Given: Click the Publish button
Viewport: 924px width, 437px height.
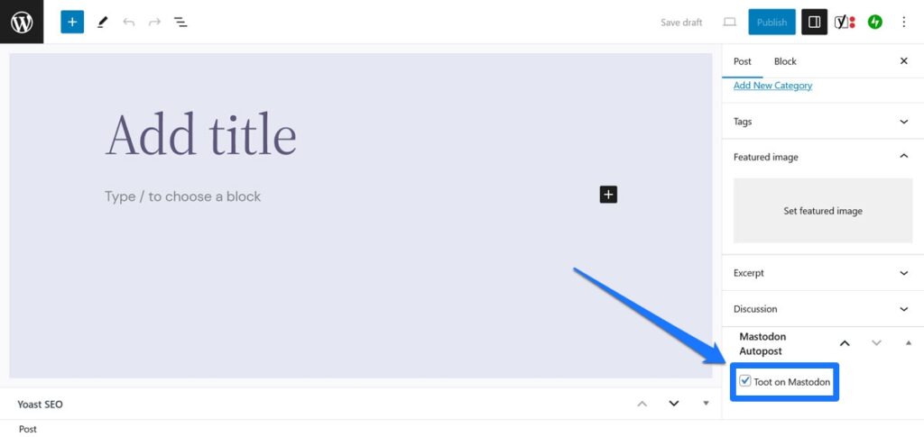Looking at the screenshot, I should click(x=772, y=22).
